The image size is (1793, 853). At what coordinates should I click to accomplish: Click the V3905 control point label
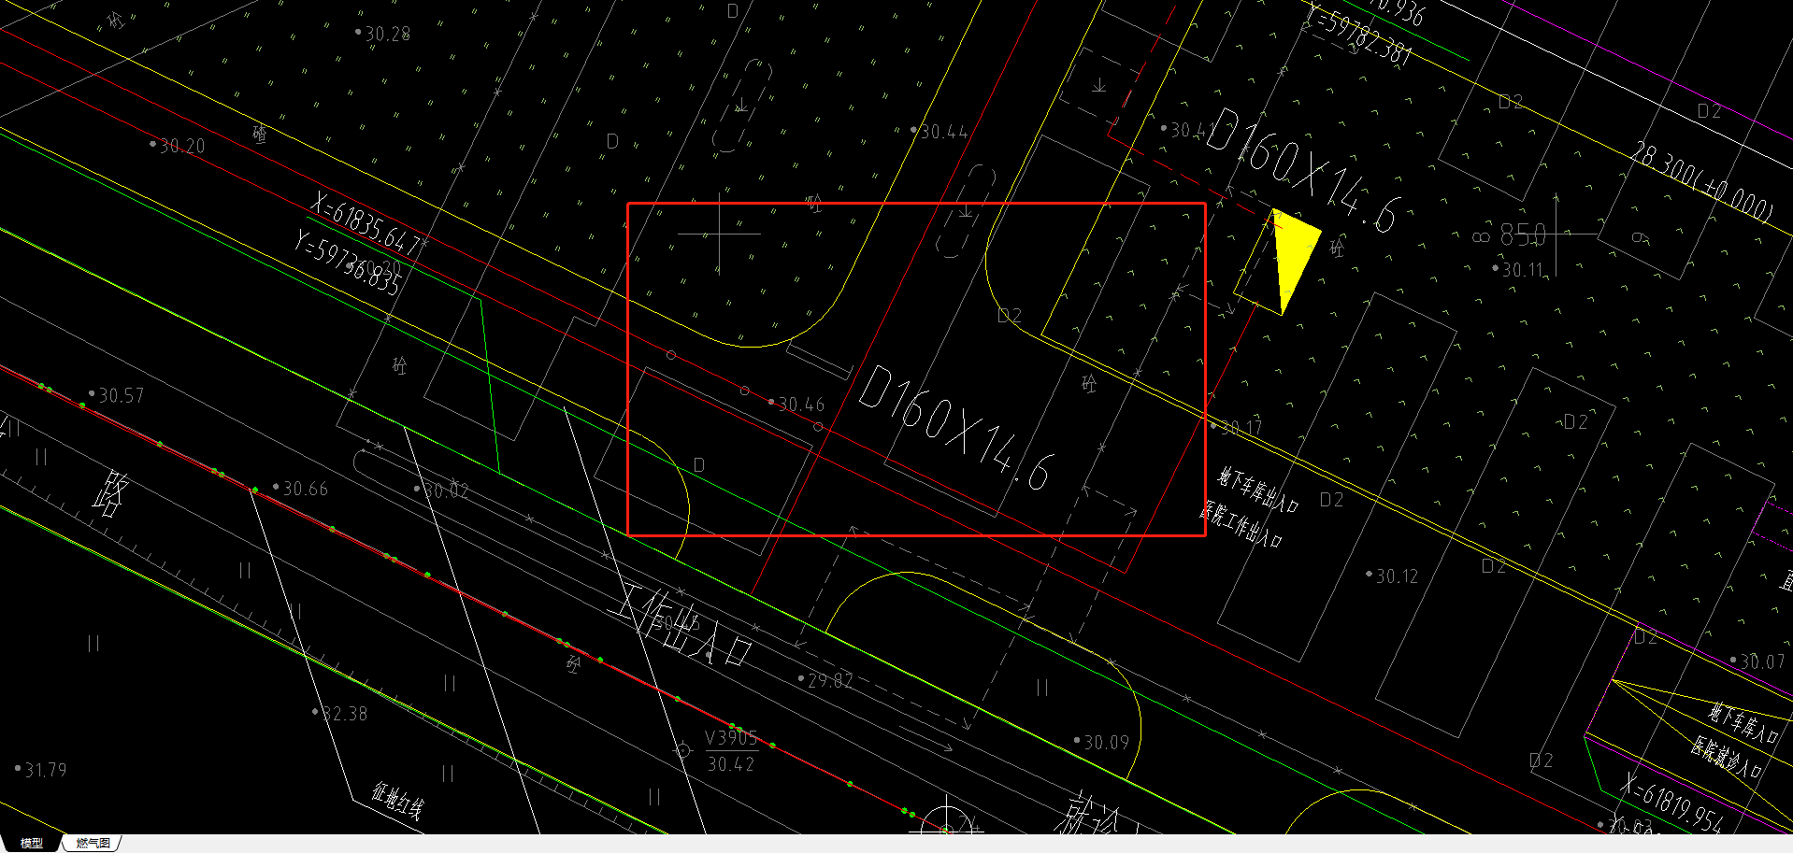pyautogui.click(x=731, y=738)
